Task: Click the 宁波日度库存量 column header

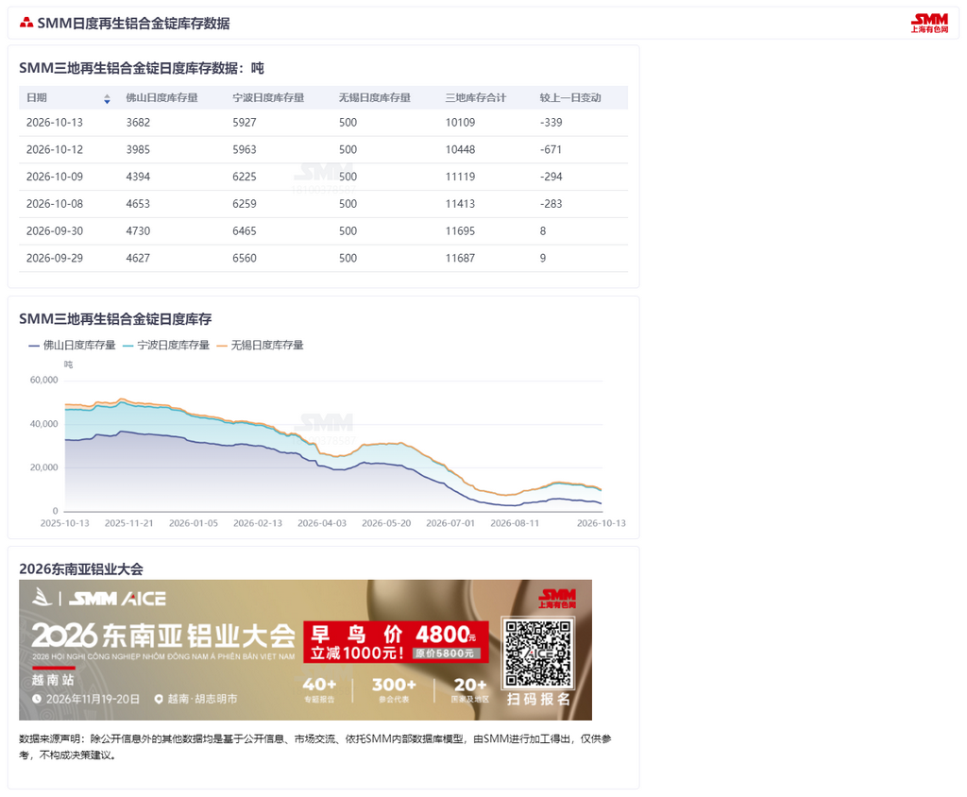Action: click(x=268, y=97)
